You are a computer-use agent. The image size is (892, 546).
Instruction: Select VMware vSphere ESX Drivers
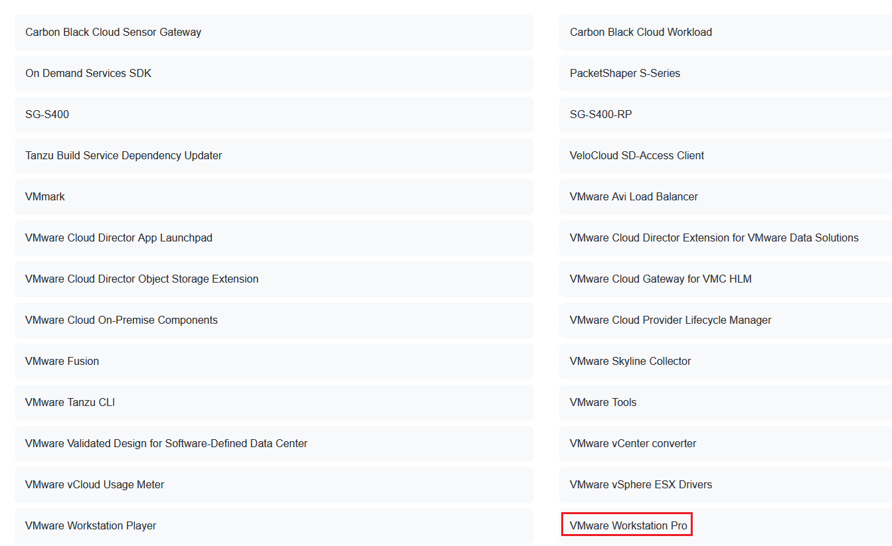click(x=725, y=485)
